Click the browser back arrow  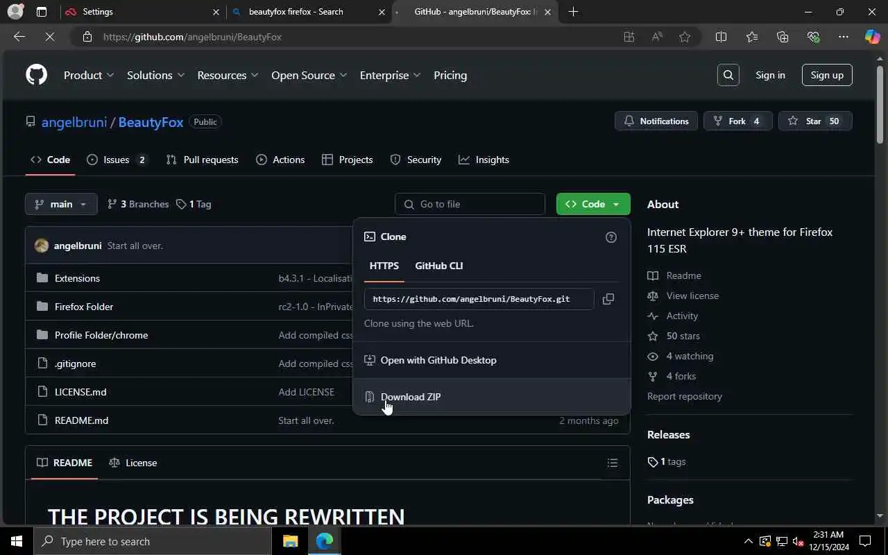(x=19, y=37)
